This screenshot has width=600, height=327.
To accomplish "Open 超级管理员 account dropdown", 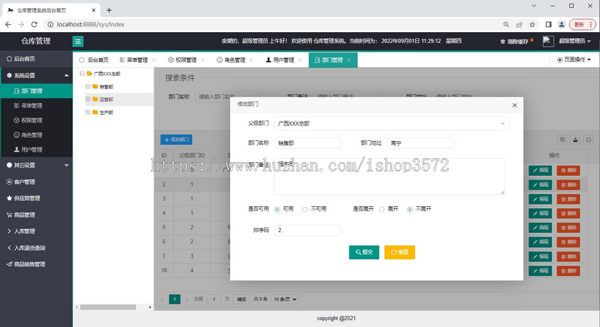I will coord(575,41).
